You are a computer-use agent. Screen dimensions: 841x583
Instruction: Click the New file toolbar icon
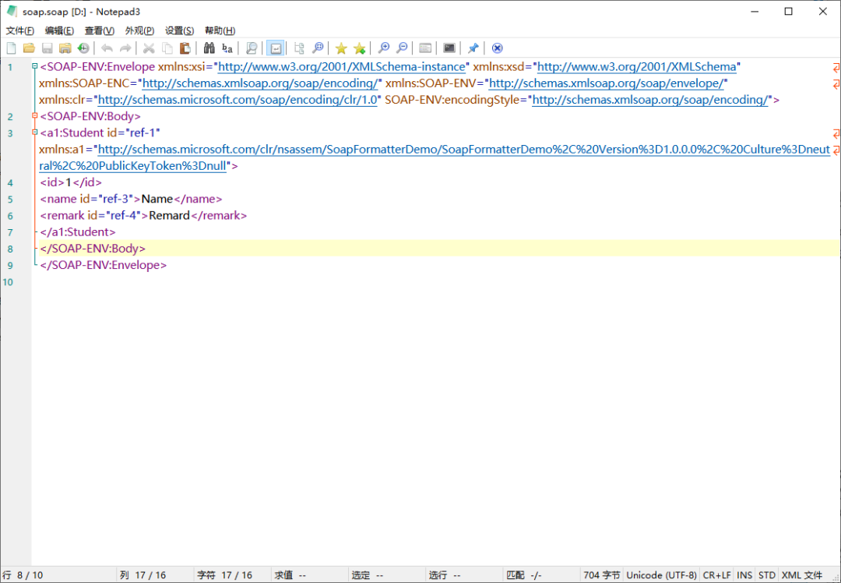11,48
